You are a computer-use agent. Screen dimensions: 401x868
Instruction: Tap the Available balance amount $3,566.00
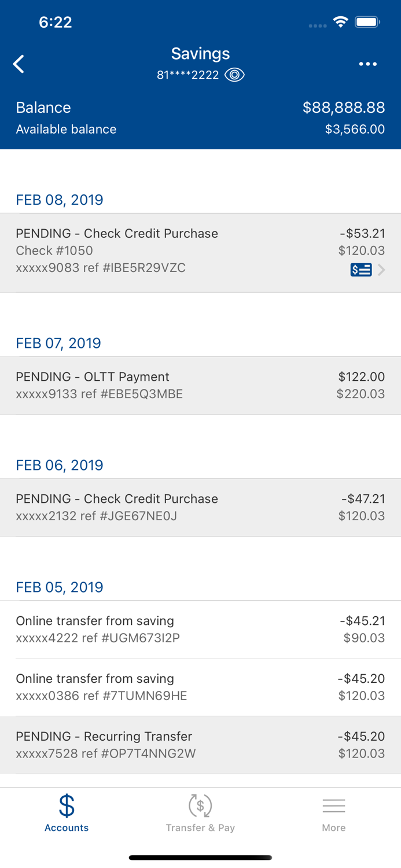click(354, 129)
